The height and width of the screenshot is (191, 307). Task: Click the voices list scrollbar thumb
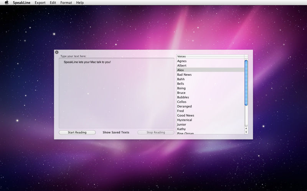click(246, 83)
